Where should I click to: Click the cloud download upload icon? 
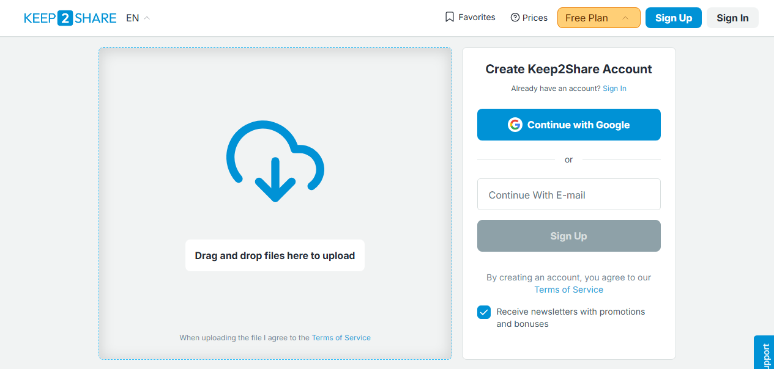point(275,161)
